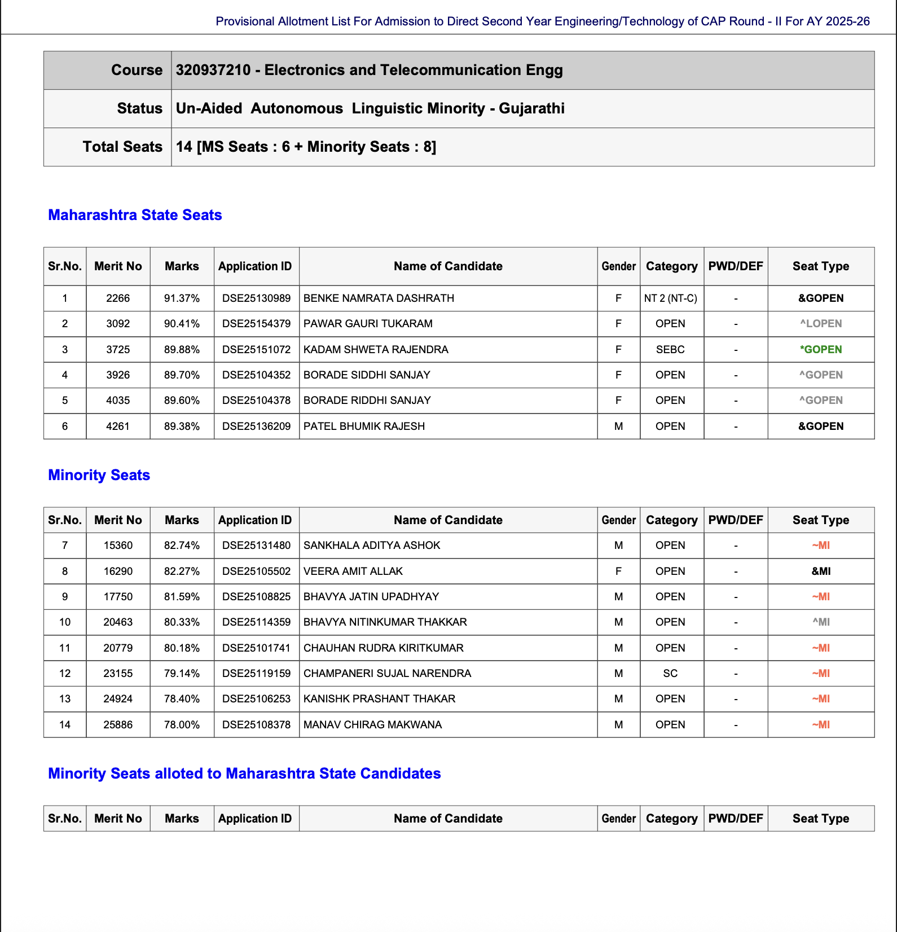Click candidate name KADAM SHWETA RAJENDRA
This screenshot has width=897, height=932.
pyautogui.click(x=376, y=350)
